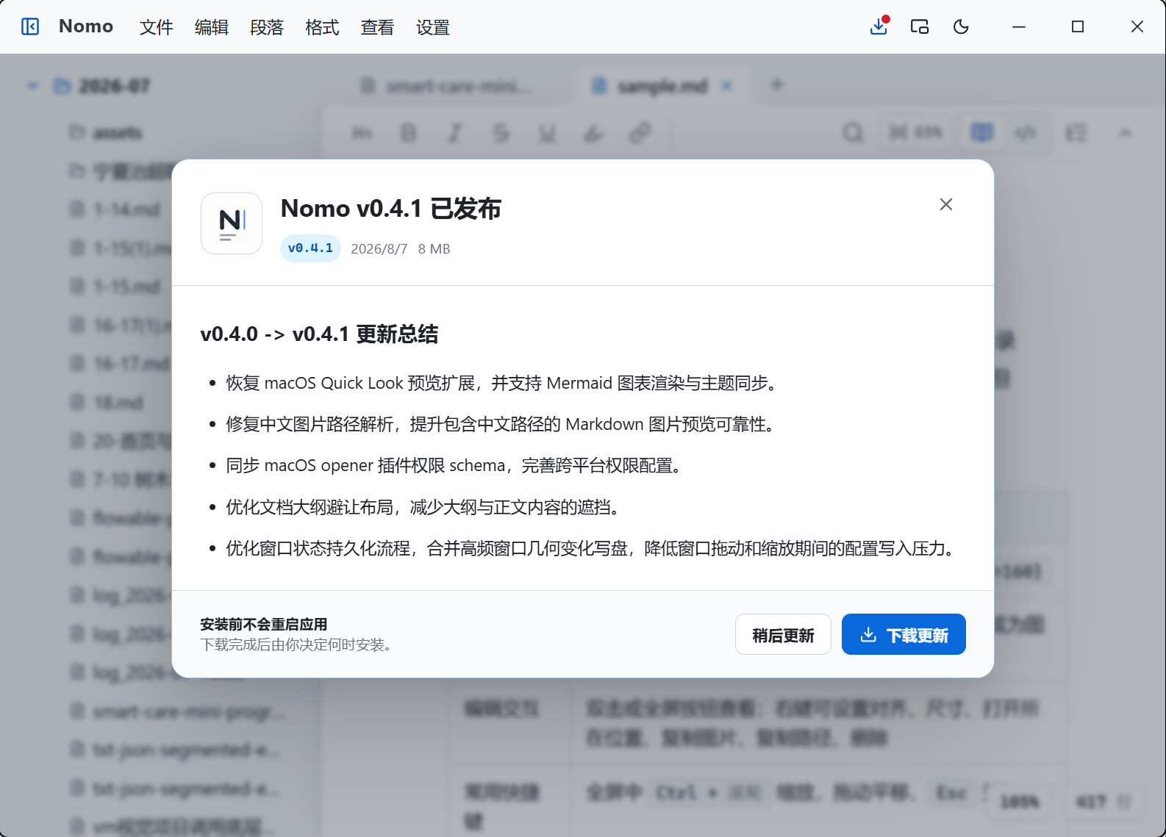1166x837 pixels.
Task: Click the note about macOS Quick Look 预览扩展
Action: point(502,383)
